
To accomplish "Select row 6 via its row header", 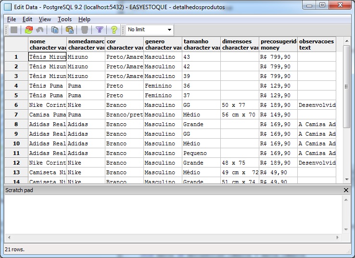I will pyautogui.click(x=16, y=105).
